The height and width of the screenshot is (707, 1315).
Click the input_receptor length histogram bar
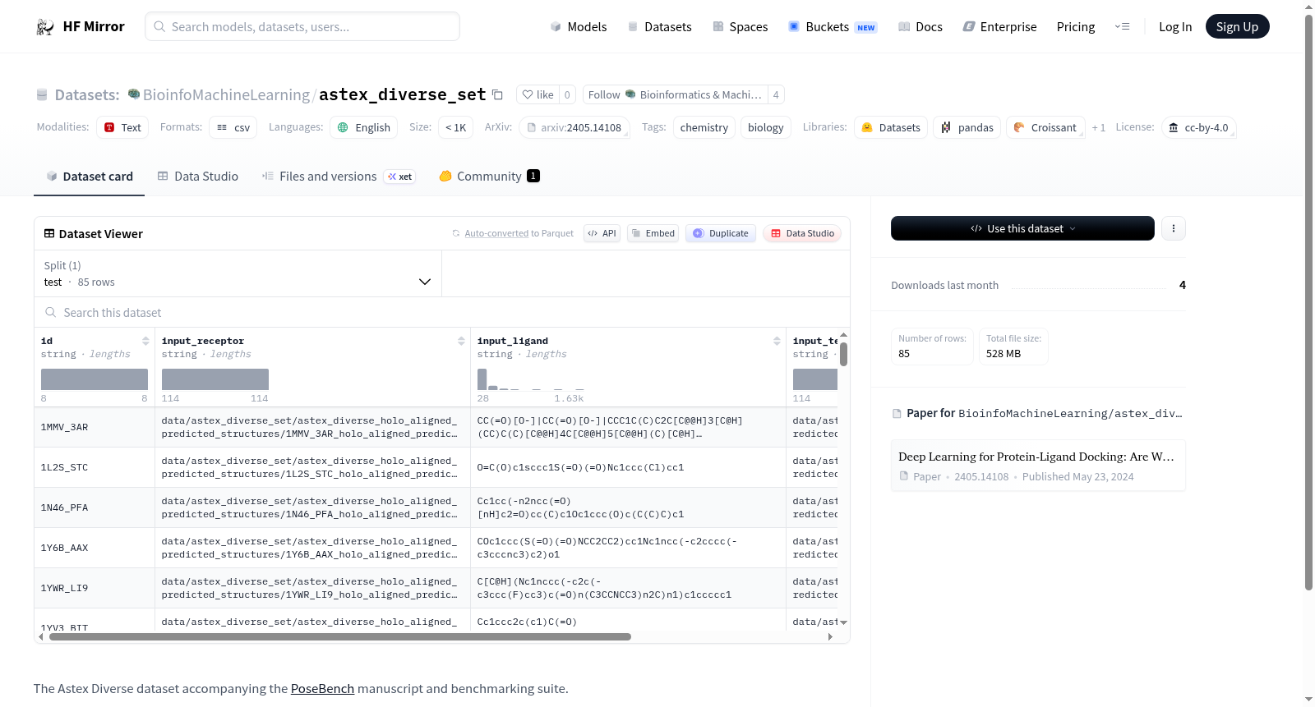pyautogui.click(x=215, y=379)
